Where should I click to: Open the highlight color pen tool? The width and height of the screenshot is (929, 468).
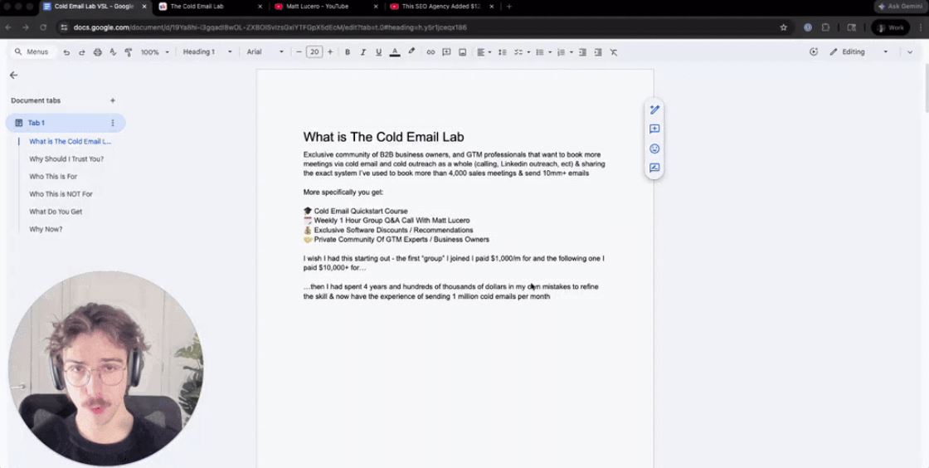click(411, 52)
